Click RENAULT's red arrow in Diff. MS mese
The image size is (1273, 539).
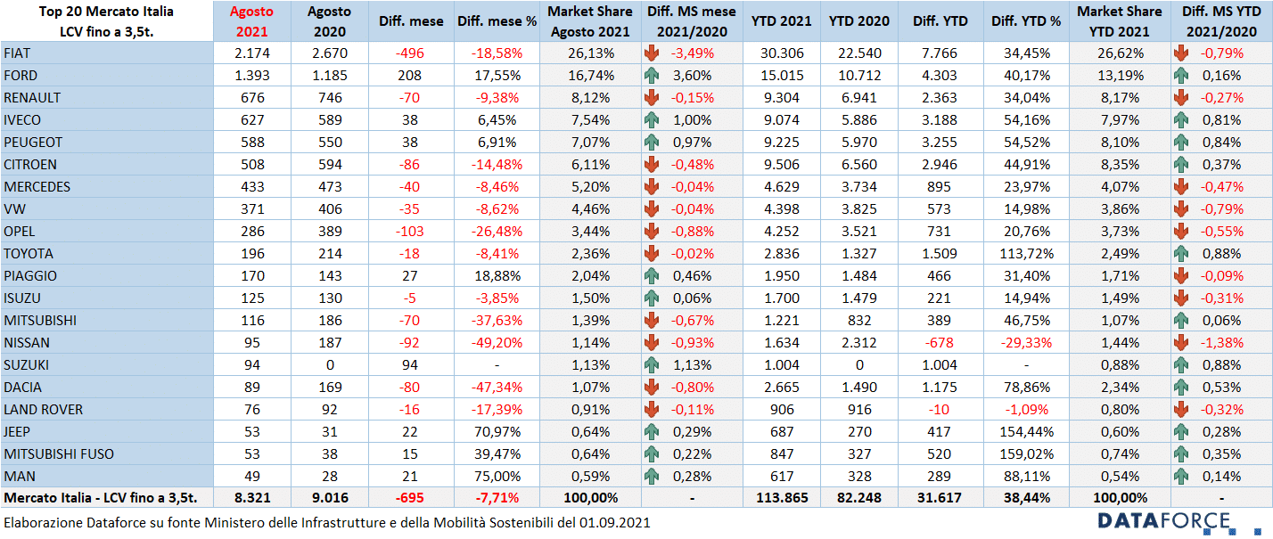[652, 97]
